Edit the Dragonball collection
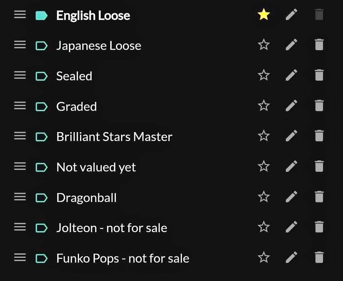Image resolution: width=343 pixels, height=281 pixels. (x=292, y=197)
